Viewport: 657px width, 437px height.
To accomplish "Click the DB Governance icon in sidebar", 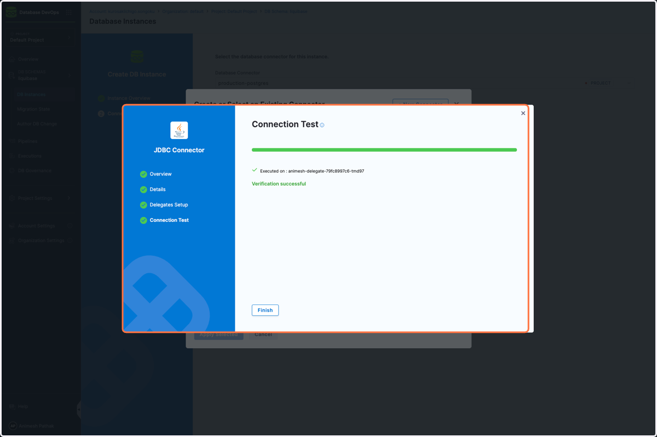I will [x=11, y=171].
